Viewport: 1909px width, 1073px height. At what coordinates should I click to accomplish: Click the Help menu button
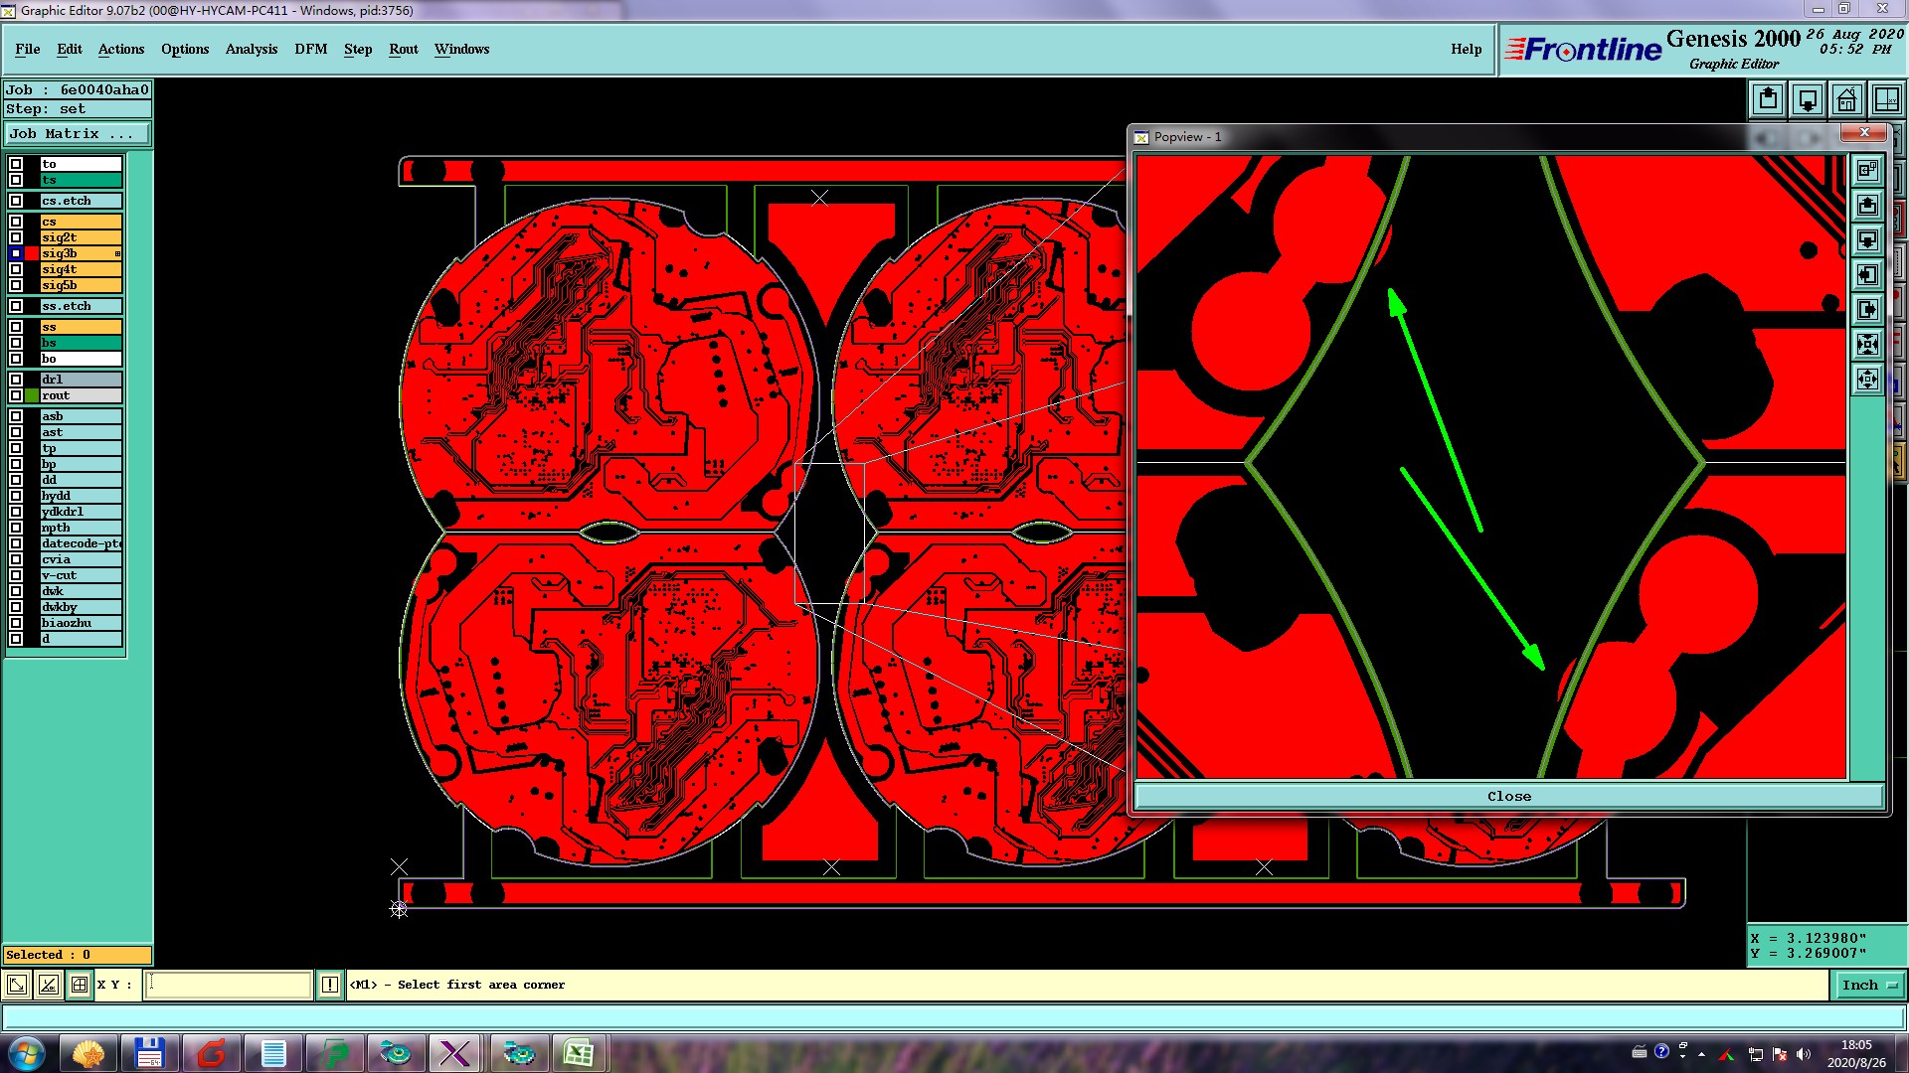1466,49
